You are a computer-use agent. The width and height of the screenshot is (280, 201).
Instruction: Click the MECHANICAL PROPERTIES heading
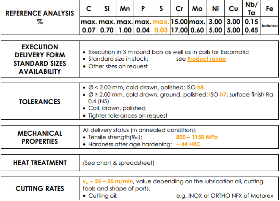(x=40, y=137)
